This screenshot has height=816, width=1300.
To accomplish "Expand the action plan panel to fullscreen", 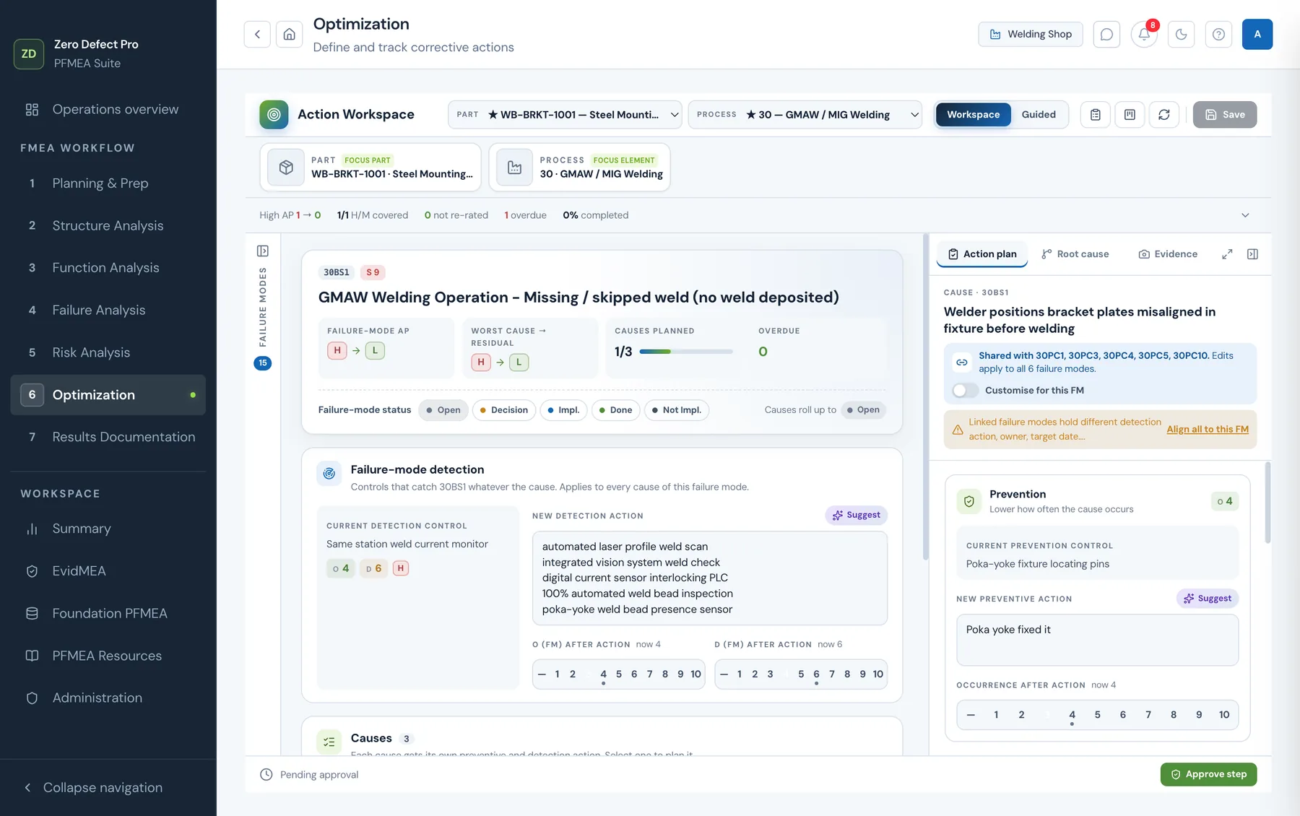I will [x=1227, y=254].
